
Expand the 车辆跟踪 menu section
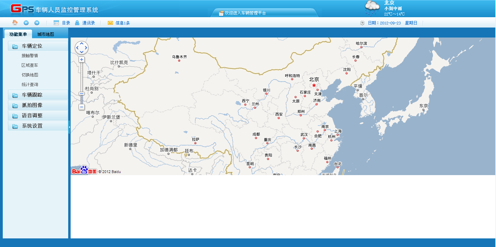point(38,95)
